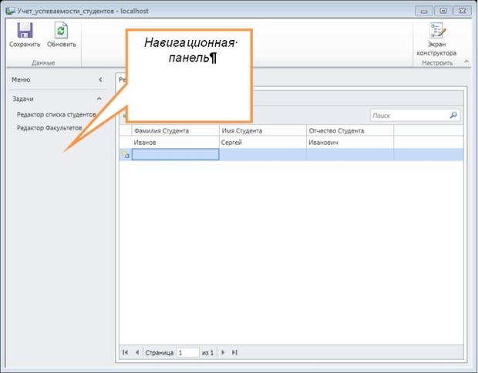Go to previous page of grid
The height and width of the screenshot is (373, 478).
pyautogui.click(x=137, y=352)
